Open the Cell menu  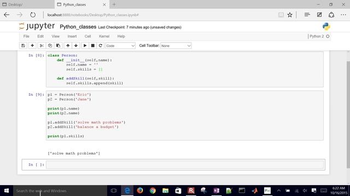87,36
